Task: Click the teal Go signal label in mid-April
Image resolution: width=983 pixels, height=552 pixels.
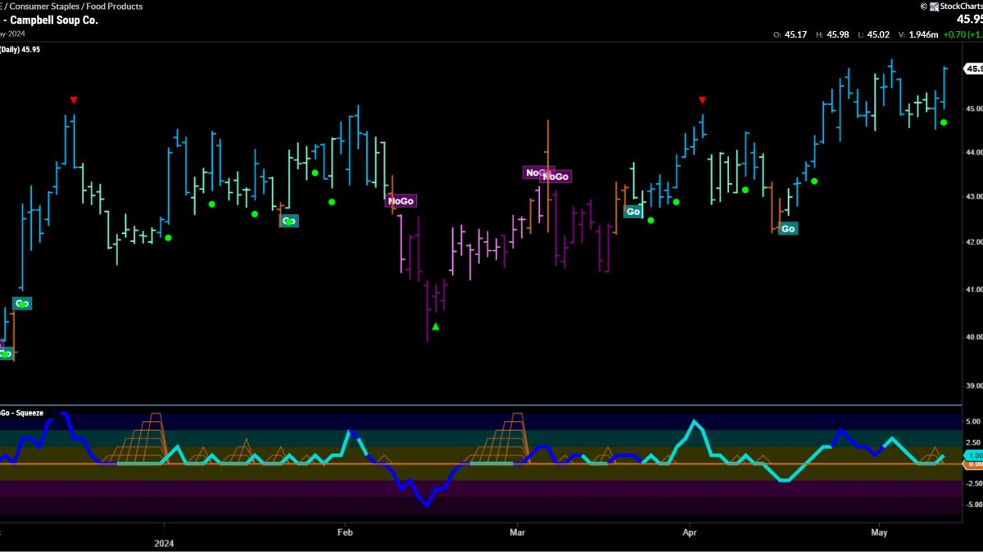Action: click(x=788, y=229)
